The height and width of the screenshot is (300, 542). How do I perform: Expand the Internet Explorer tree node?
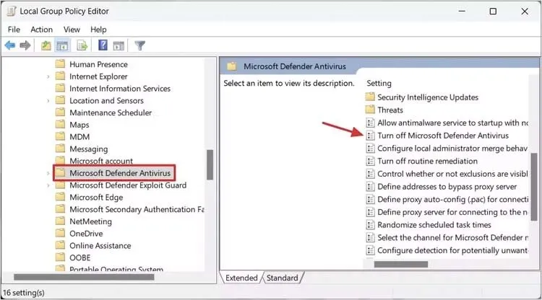[x=48, y=76]
